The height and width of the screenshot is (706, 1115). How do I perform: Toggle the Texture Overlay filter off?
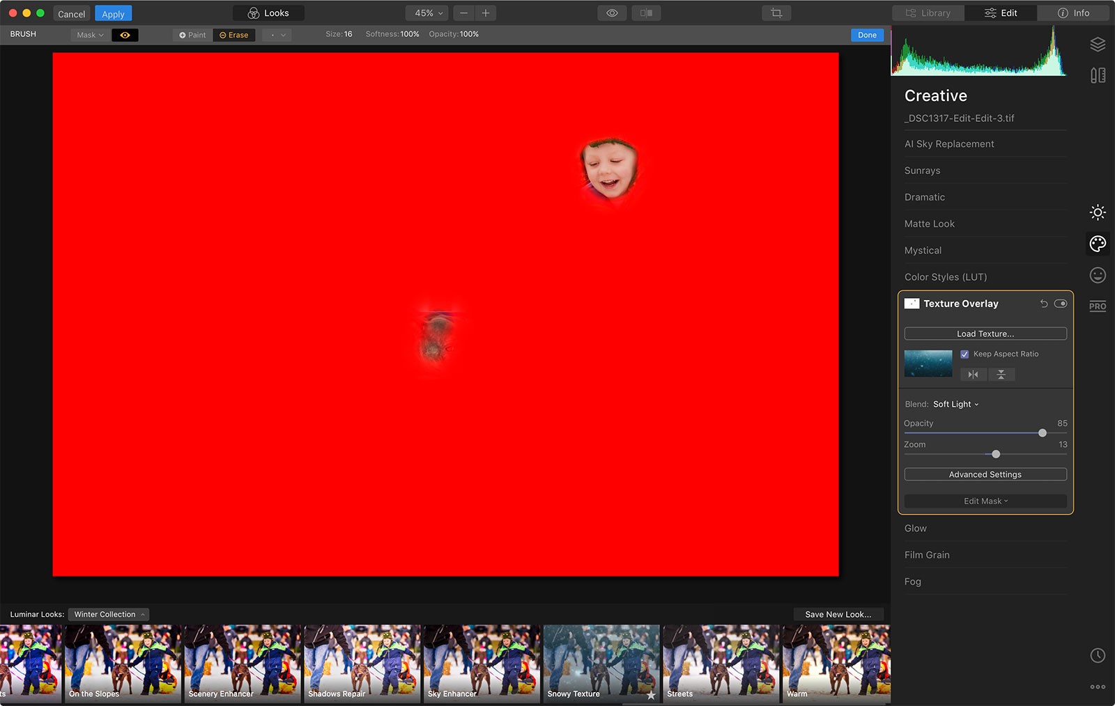click(x=1060, y=304)
